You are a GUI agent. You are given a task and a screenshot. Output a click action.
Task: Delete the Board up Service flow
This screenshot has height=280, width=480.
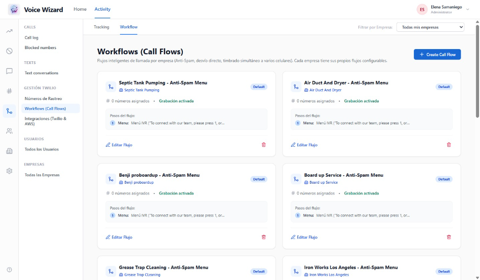click(449, 237)
